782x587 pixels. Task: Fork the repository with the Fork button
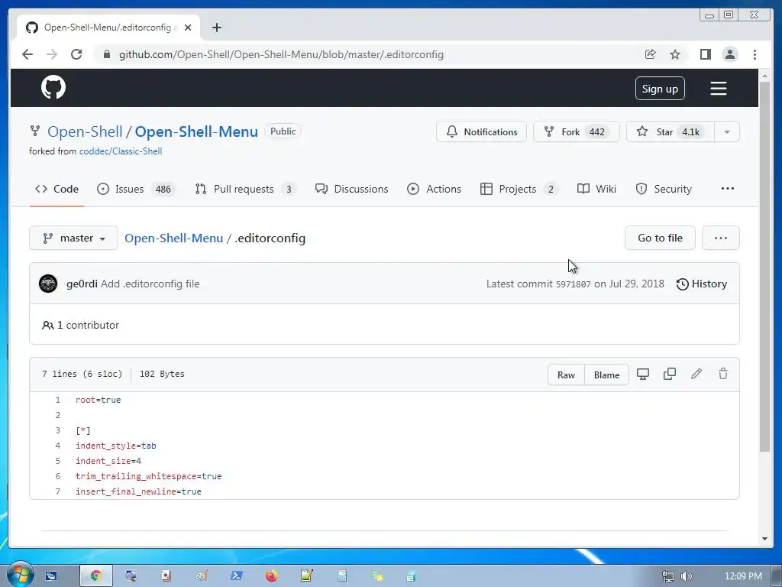tap(576, 131)
